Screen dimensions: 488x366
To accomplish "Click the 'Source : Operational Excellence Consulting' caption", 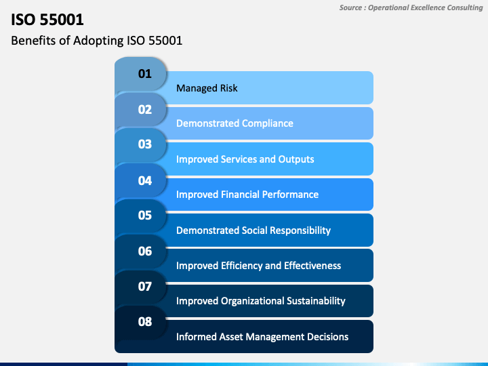I will [x=411, y=7].
